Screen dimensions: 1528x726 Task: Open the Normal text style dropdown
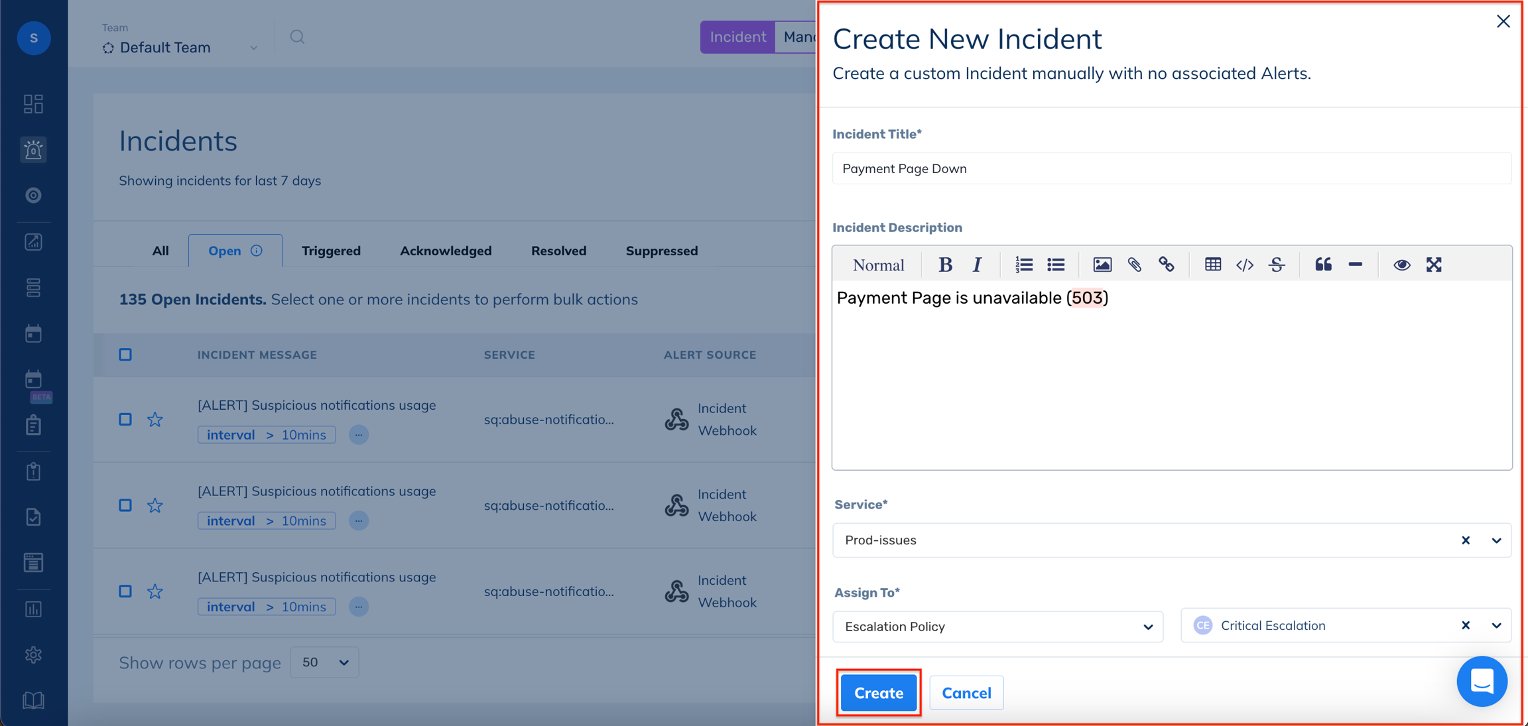[x=878, y=265]
